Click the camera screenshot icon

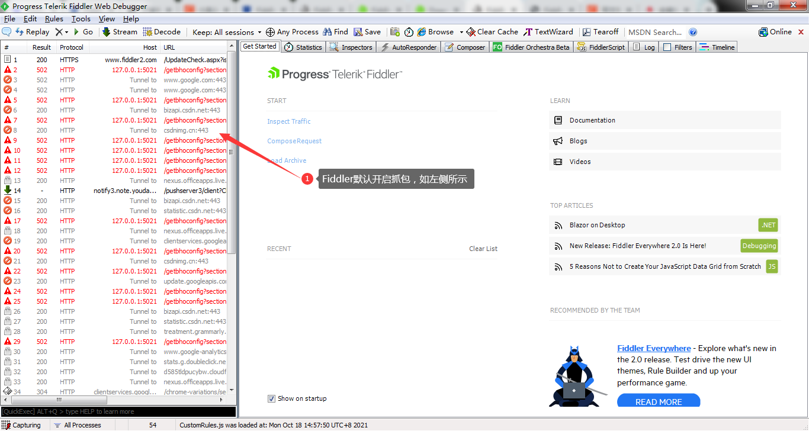(x=395, y=32)
